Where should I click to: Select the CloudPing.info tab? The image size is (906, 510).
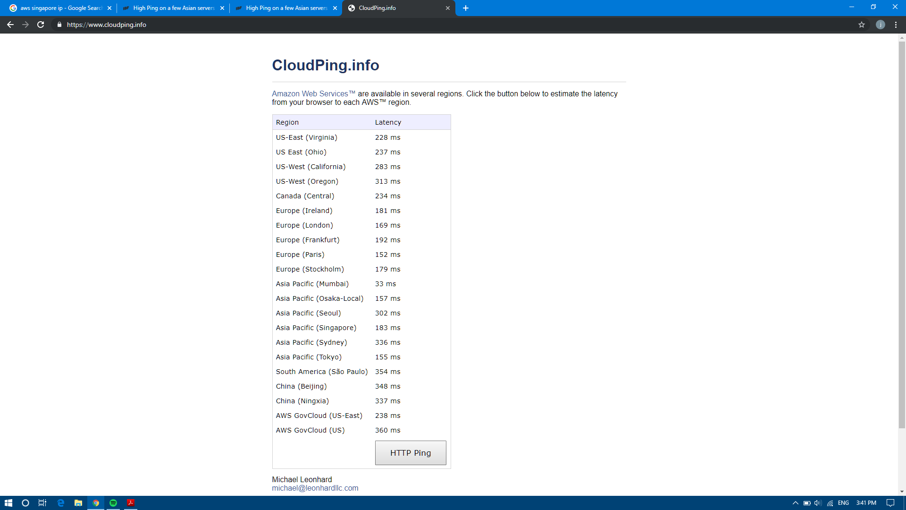point(399,8)
